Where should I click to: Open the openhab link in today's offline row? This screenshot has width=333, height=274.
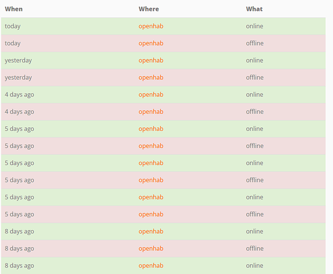coord(151,43)
